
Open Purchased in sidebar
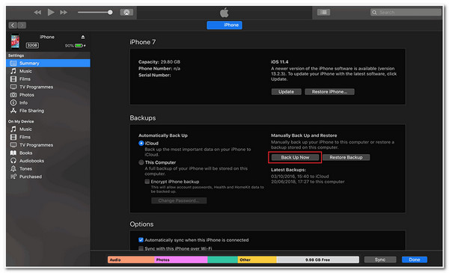click(48, 177)
